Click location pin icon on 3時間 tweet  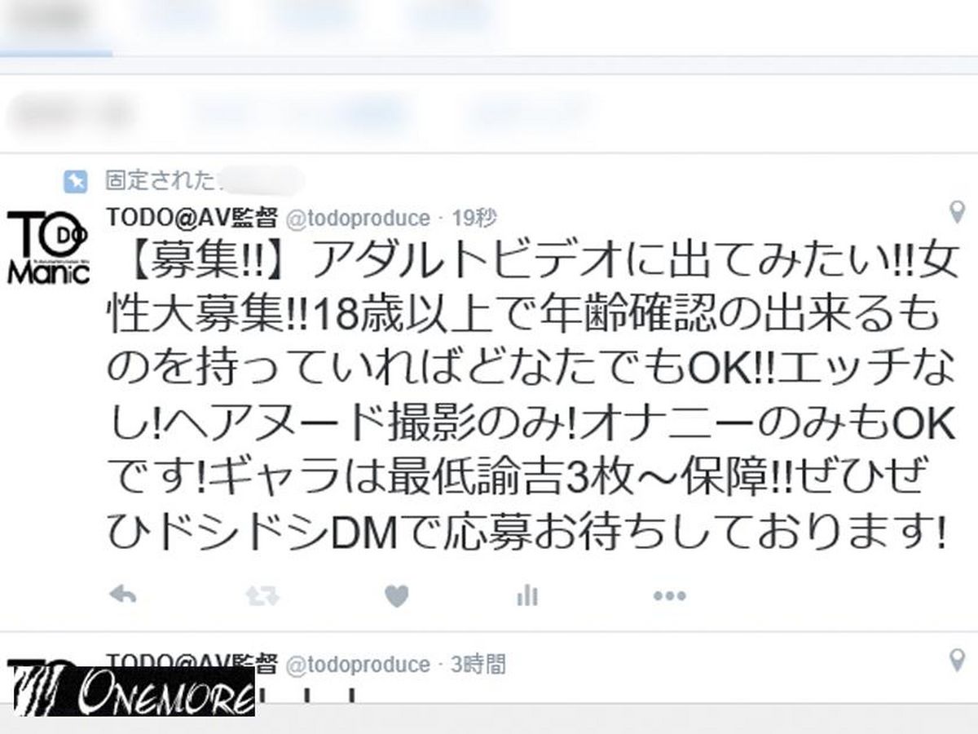pyautogui.click(x=958, y=660)
